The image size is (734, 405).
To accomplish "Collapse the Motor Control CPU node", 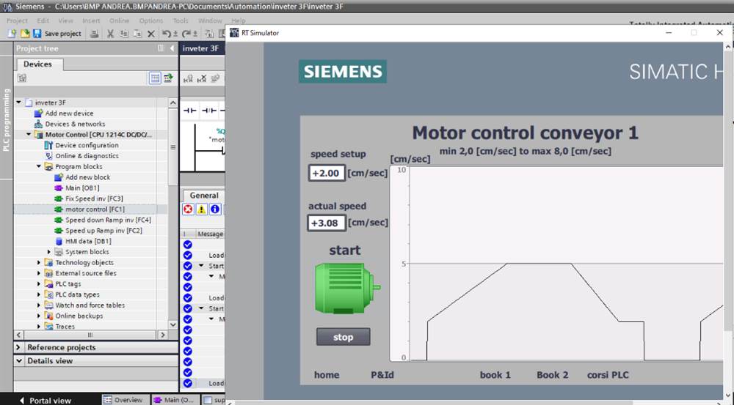I will 29,135.
